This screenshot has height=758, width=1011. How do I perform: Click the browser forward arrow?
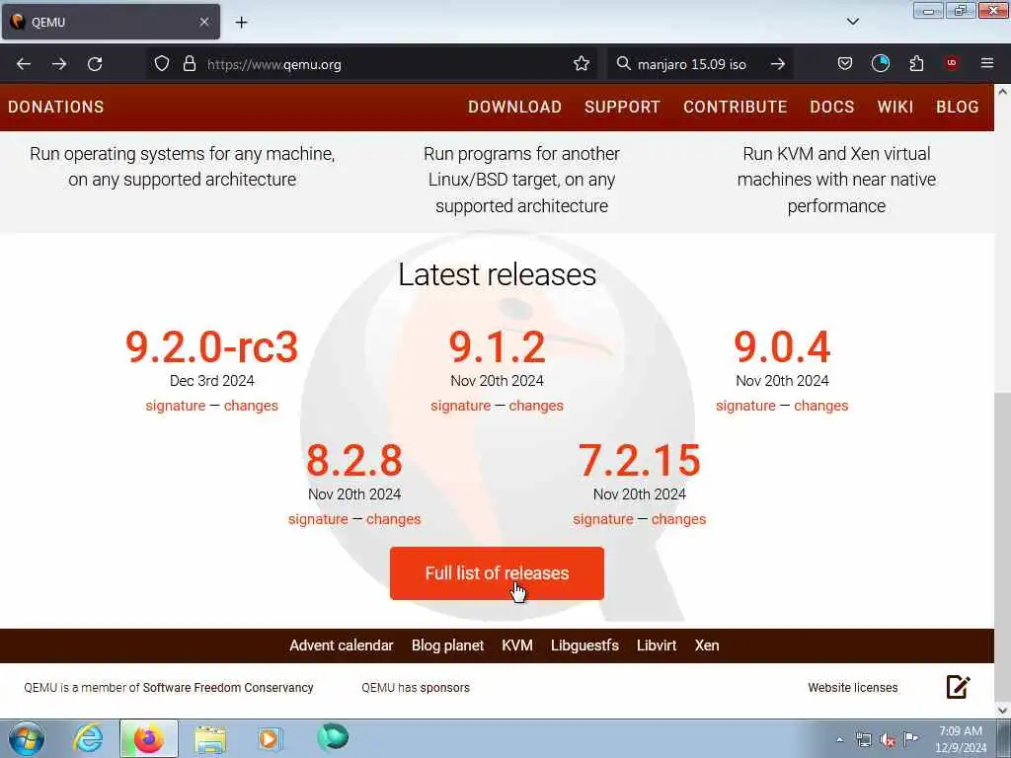pyautogui.click(x=59, y=64)
